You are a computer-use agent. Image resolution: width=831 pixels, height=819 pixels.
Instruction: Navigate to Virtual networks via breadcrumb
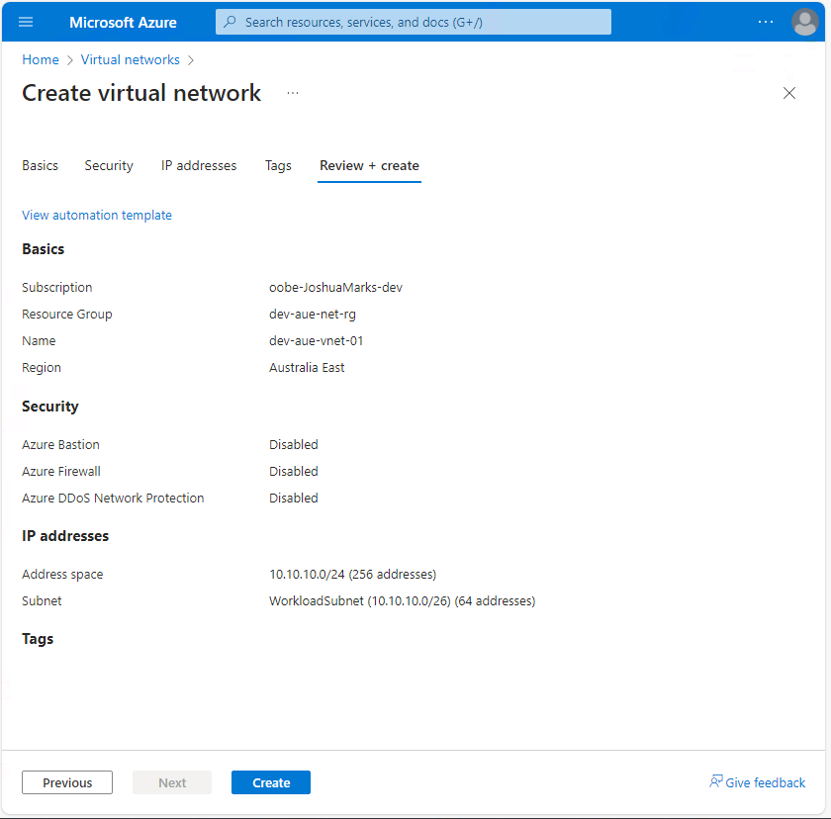130,59
